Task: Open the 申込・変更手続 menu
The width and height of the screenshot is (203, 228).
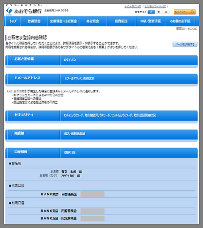Action: [x=150, y=21]
